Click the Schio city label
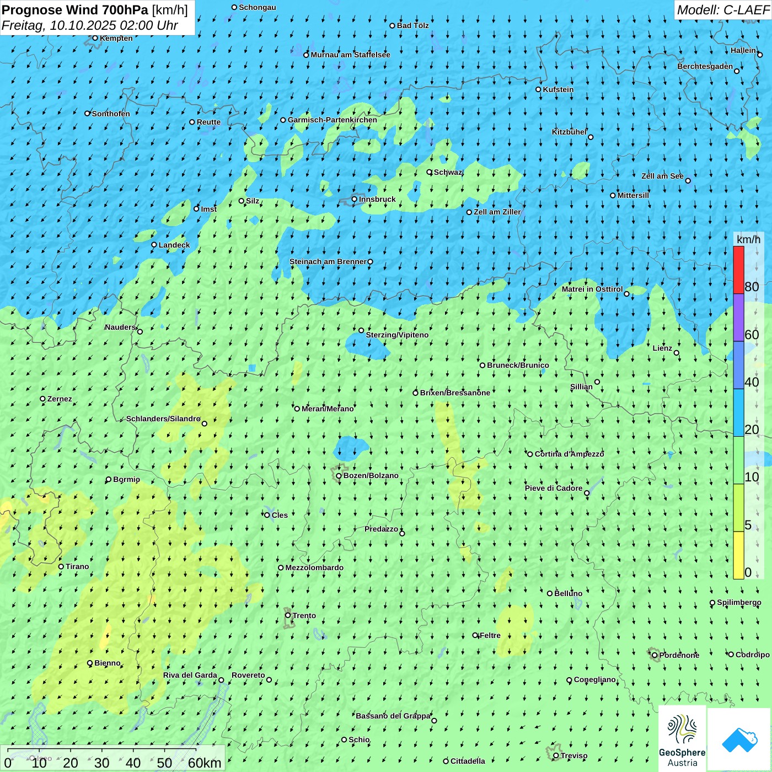 pyautogui.click(x=359, y=739)
